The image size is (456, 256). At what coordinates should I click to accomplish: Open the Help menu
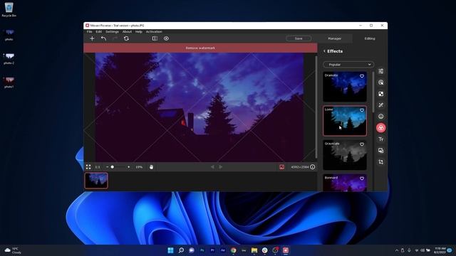[139, 31]
